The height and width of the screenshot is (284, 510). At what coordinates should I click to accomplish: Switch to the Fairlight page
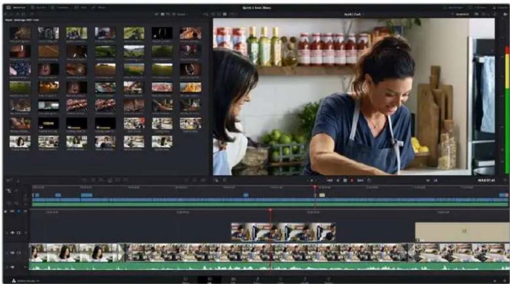point(305,280)
